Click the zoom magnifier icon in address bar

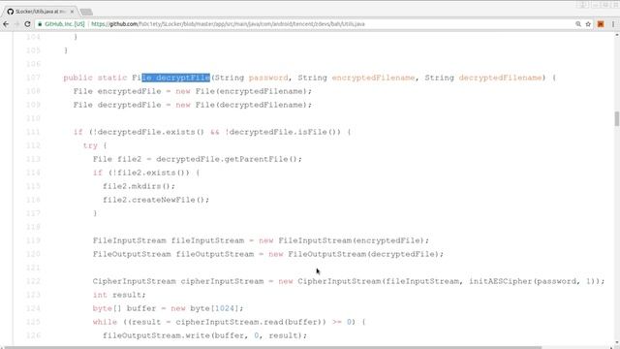point(578,24)
